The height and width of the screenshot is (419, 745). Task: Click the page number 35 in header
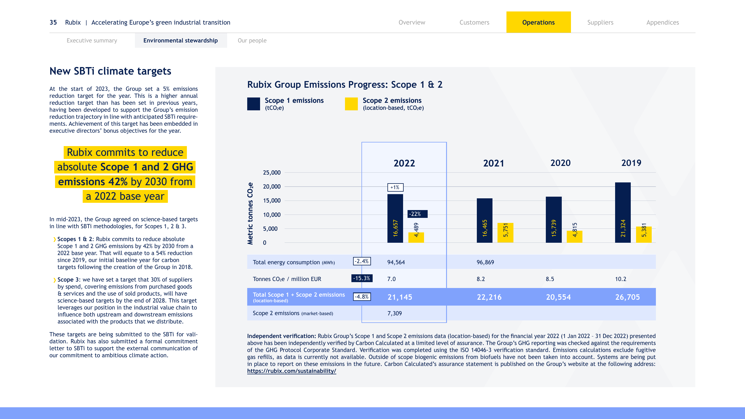coord(53,22)
